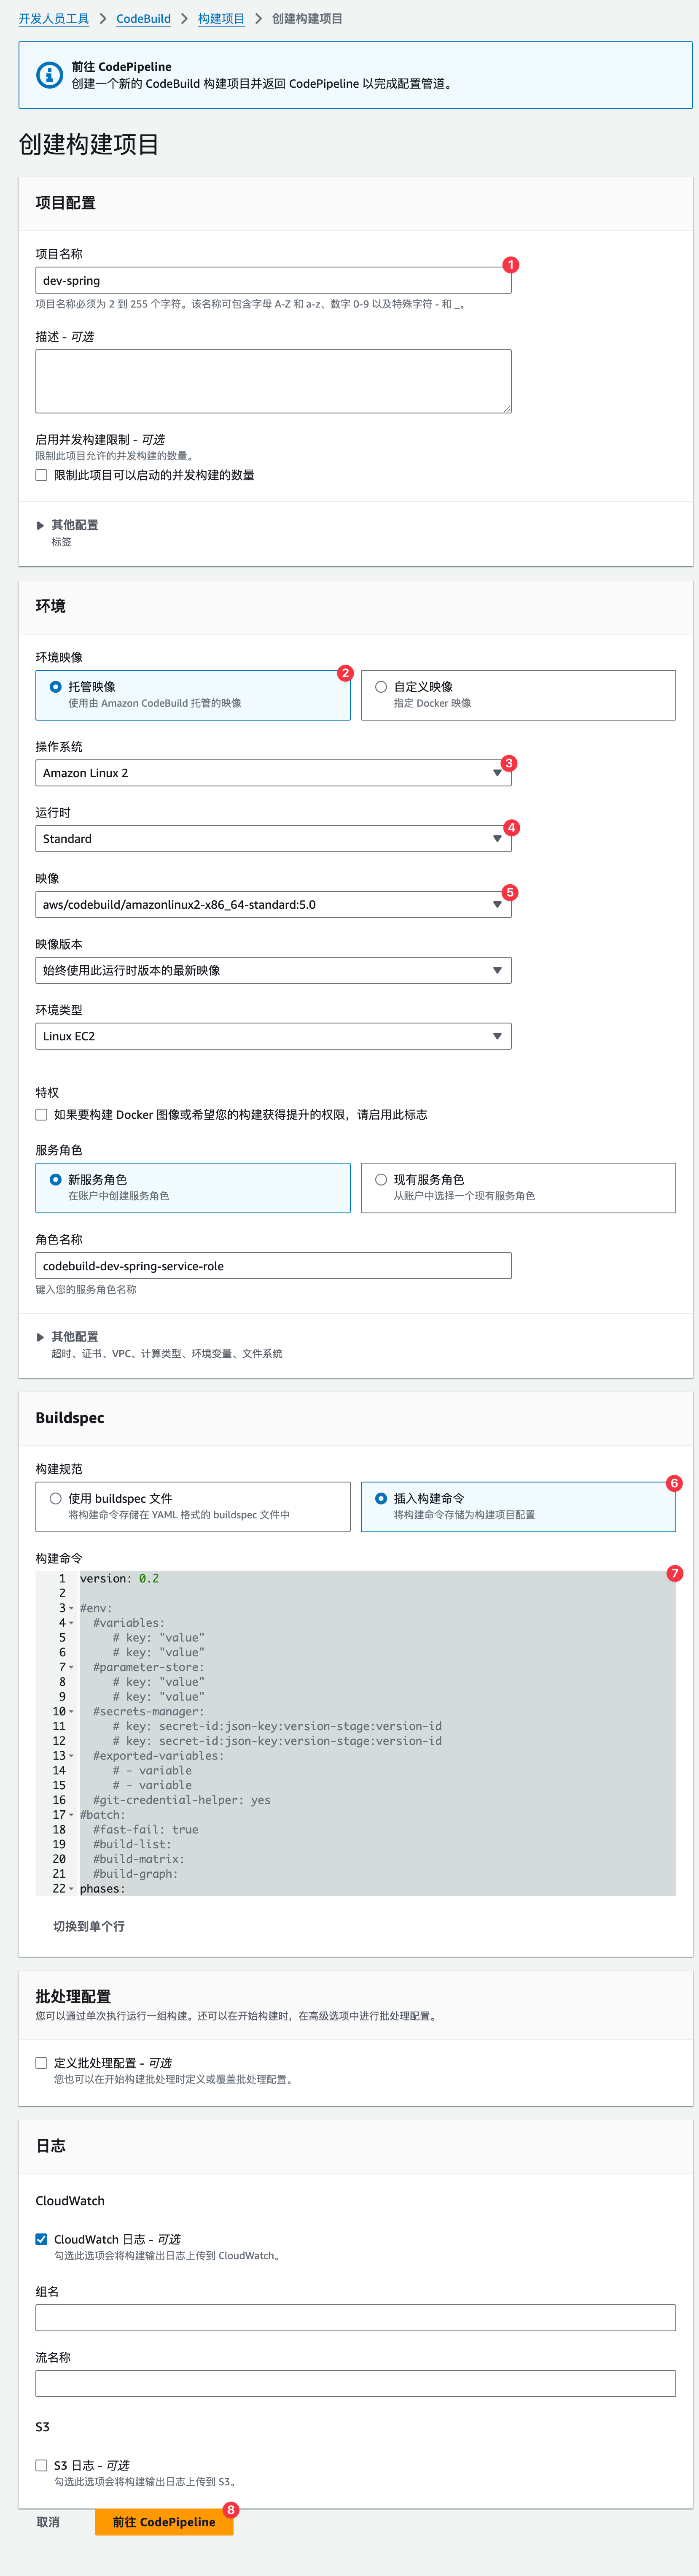Open the 构建项目 breadcrumb link

[x=221, y=19]
